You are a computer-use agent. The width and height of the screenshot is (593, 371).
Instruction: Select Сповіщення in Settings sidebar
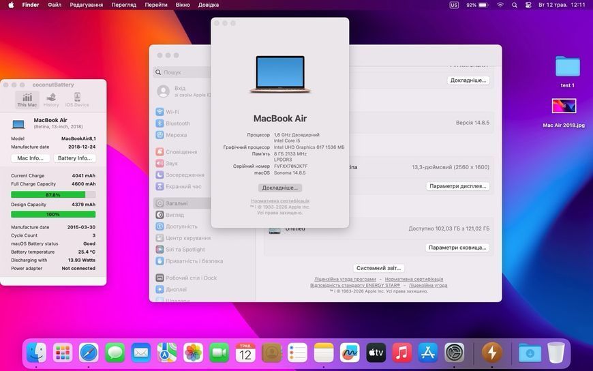(x=183, y=152)
